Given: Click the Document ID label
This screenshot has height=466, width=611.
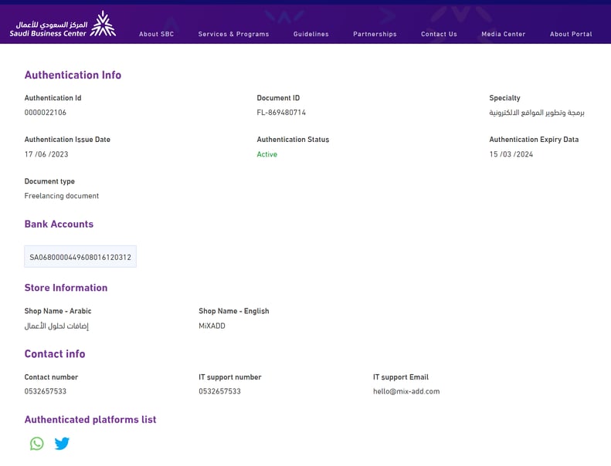Looking at the screenshot, I should coord(278,98).
